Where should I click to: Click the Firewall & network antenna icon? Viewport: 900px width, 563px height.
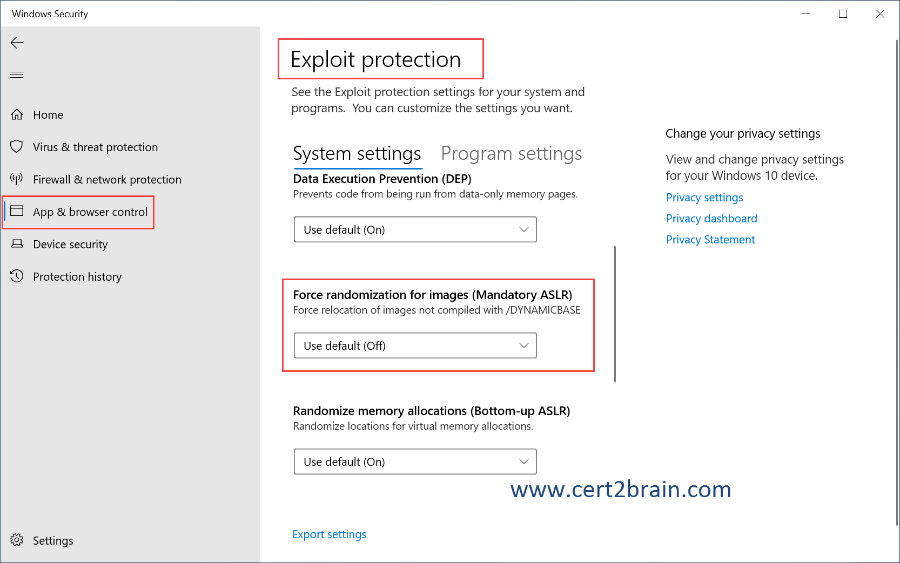tap(17, 179)
